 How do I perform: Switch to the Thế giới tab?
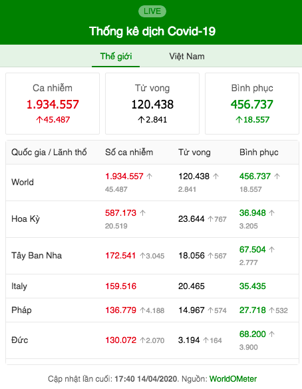116,57
